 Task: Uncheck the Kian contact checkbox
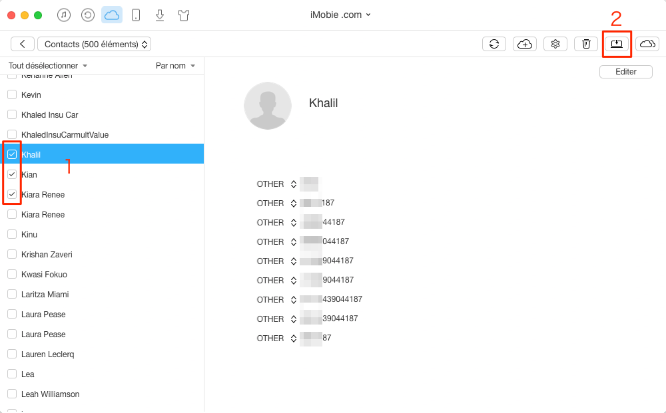coord(12,174)
